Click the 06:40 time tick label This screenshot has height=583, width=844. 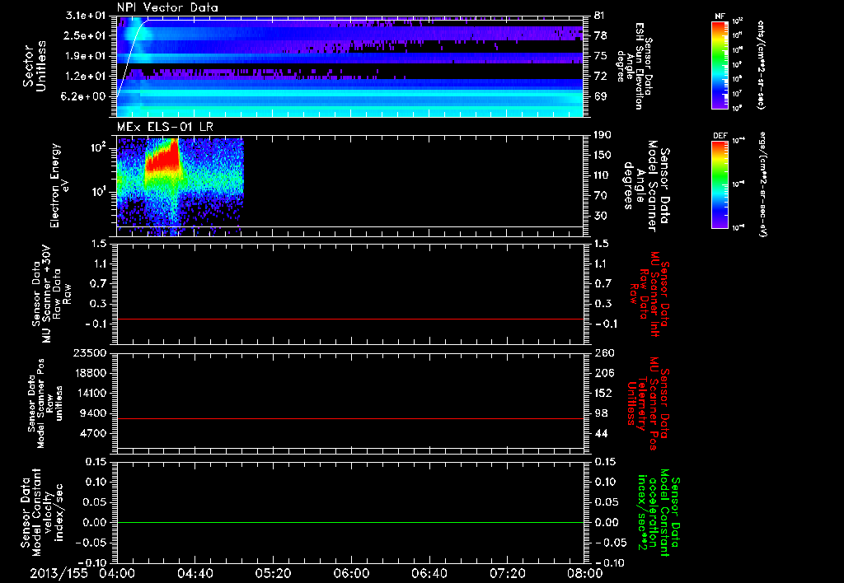tap(429, 573)
